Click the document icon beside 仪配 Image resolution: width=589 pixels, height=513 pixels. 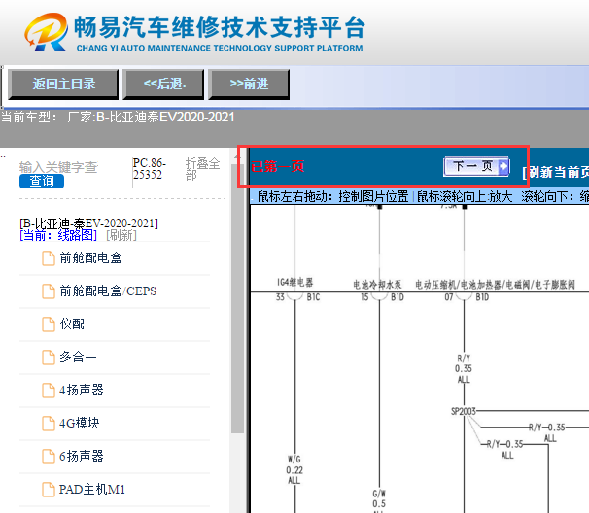(49, 325)
